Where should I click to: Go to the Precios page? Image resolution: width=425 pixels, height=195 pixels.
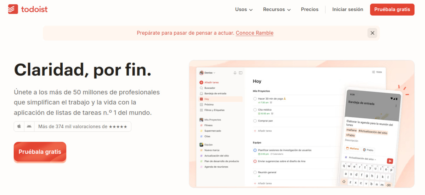[310, 10]
